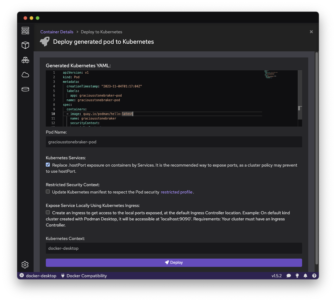
Task: Click 'Deploy to Kubernetes' breadcrumb text
Action: [x=101, y=32]
